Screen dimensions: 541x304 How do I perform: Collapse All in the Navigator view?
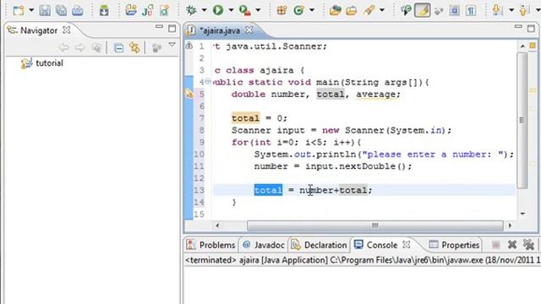[x=118, y=47]
